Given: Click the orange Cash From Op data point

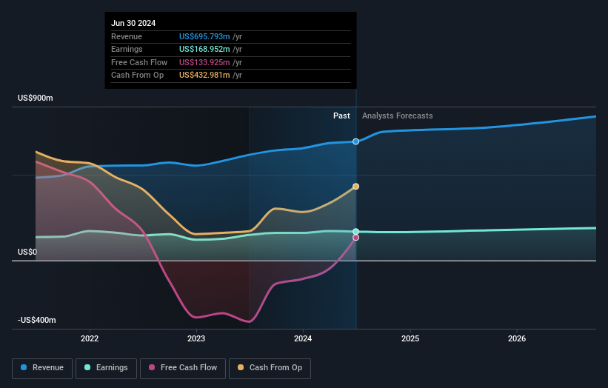Looking at the screenshot, I should click(355, 187).
